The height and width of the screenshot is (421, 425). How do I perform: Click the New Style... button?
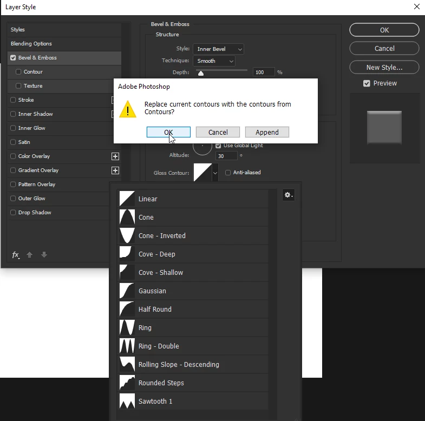[x=384, y=67]
